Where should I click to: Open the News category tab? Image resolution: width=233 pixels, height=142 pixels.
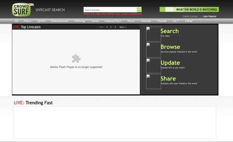click(x=28, y=21)
